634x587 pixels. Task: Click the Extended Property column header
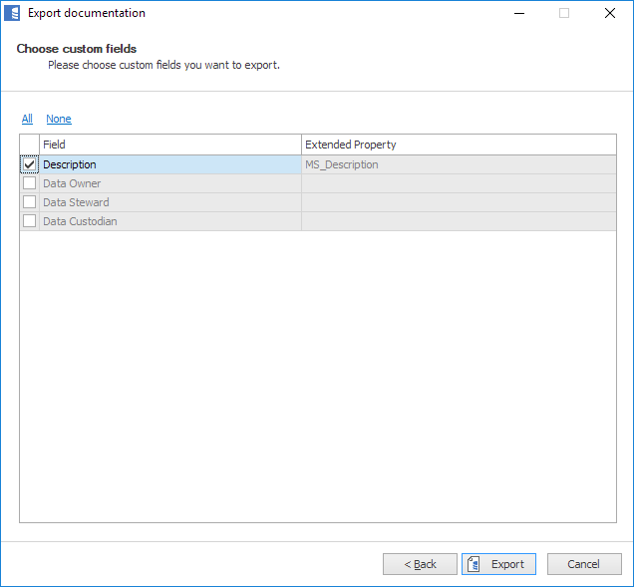point(459,145)
